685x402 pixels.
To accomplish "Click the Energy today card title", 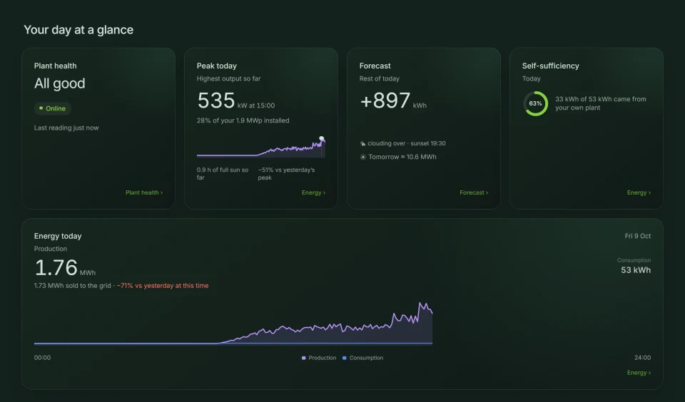I will click(x=58, y=236).
